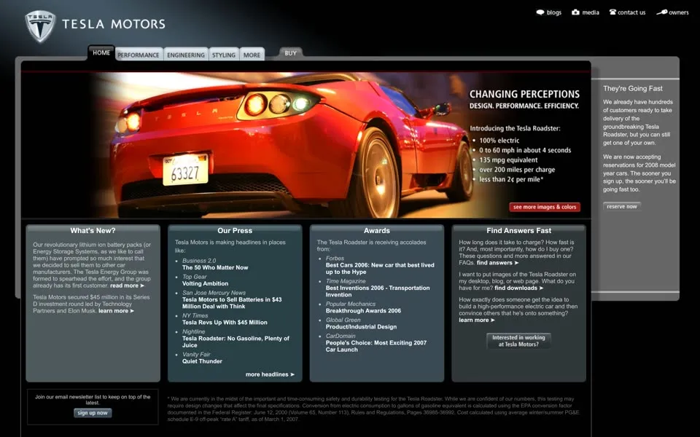Screen dimensions: 700x437
Task: Open The 50 Who Matter Now article
Action: pos(215,267)
